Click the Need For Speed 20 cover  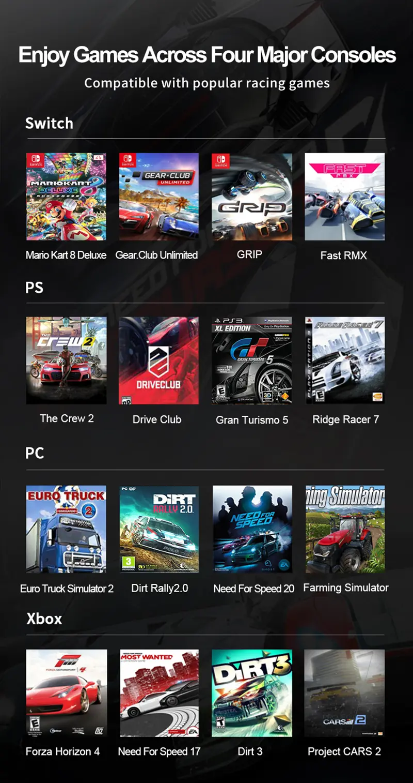click(x=252, y=529)
